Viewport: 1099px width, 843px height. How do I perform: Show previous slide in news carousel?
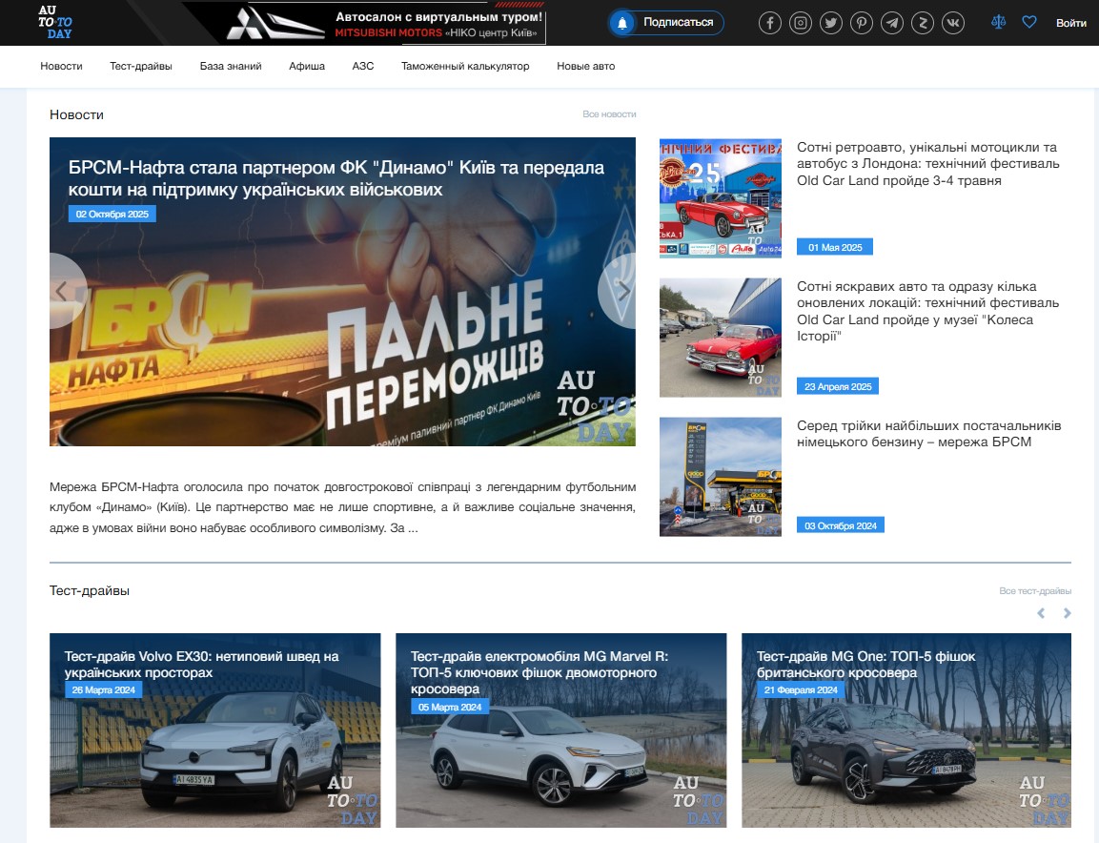click(62, 290)
